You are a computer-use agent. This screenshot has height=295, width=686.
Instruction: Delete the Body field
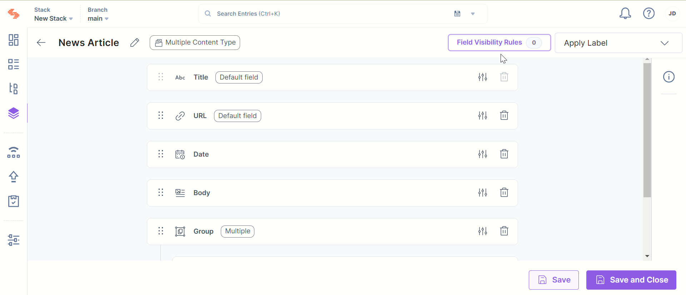coord(504,193)
